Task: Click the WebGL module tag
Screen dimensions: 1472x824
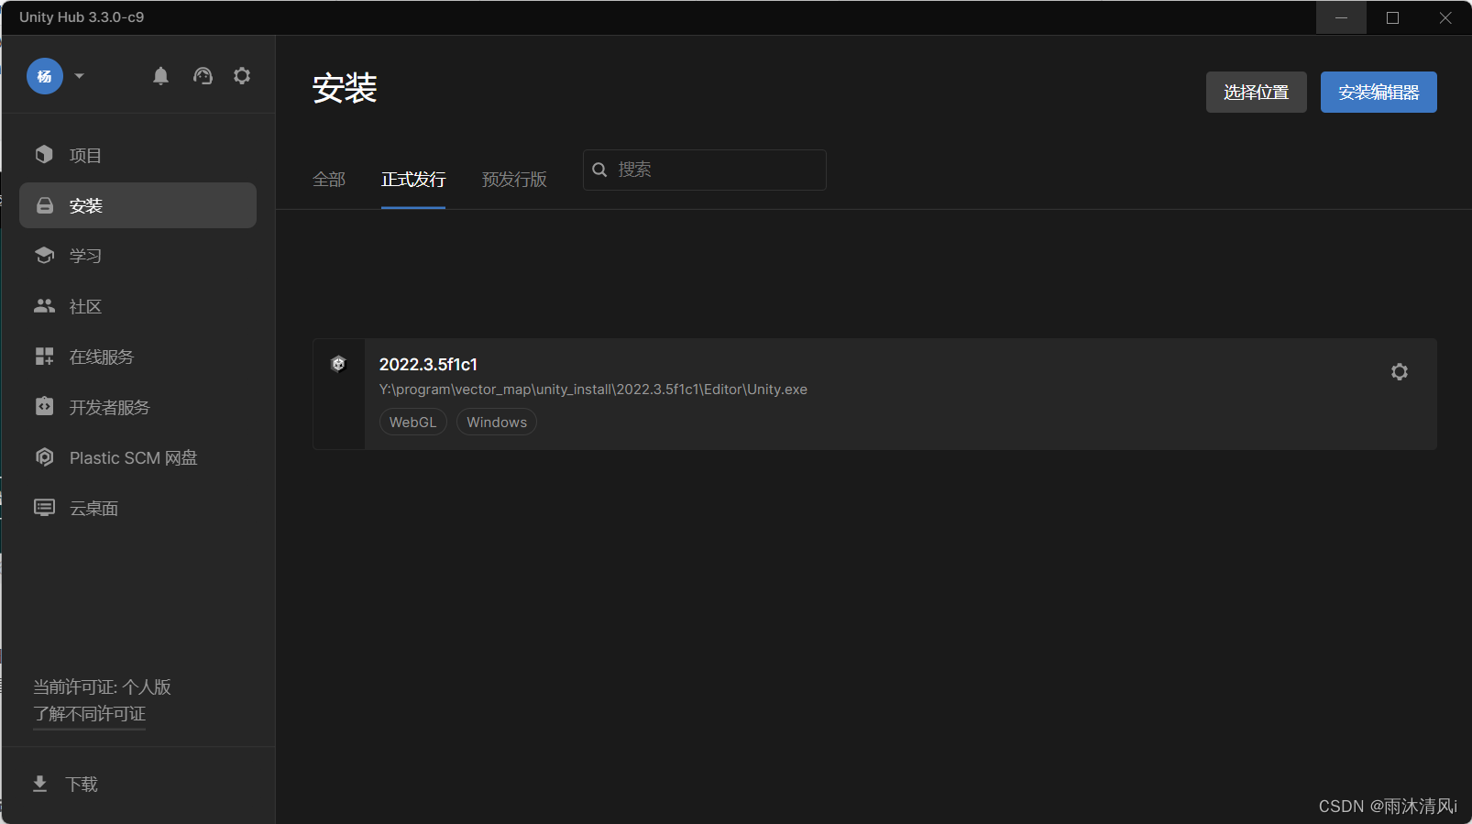Action: [413, 423]
